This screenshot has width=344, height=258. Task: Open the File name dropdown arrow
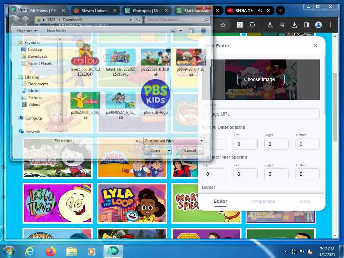click(137, 141)
